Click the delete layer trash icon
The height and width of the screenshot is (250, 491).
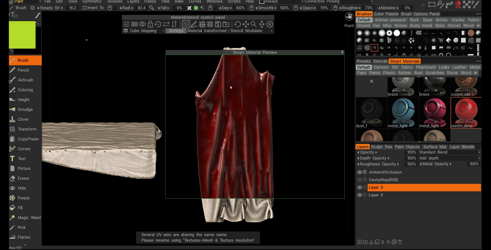[x=399, y=242]
